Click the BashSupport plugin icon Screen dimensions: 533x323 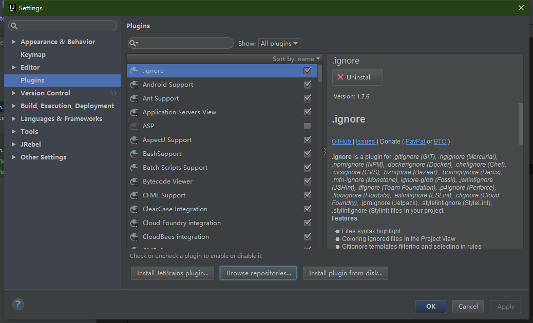click(x=134, y=154)
